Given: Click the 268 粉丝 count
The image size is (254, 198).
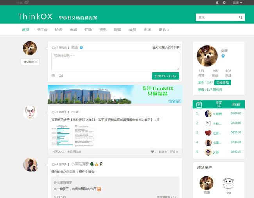Looking at the screenshot, I should [x=215, y=73].
